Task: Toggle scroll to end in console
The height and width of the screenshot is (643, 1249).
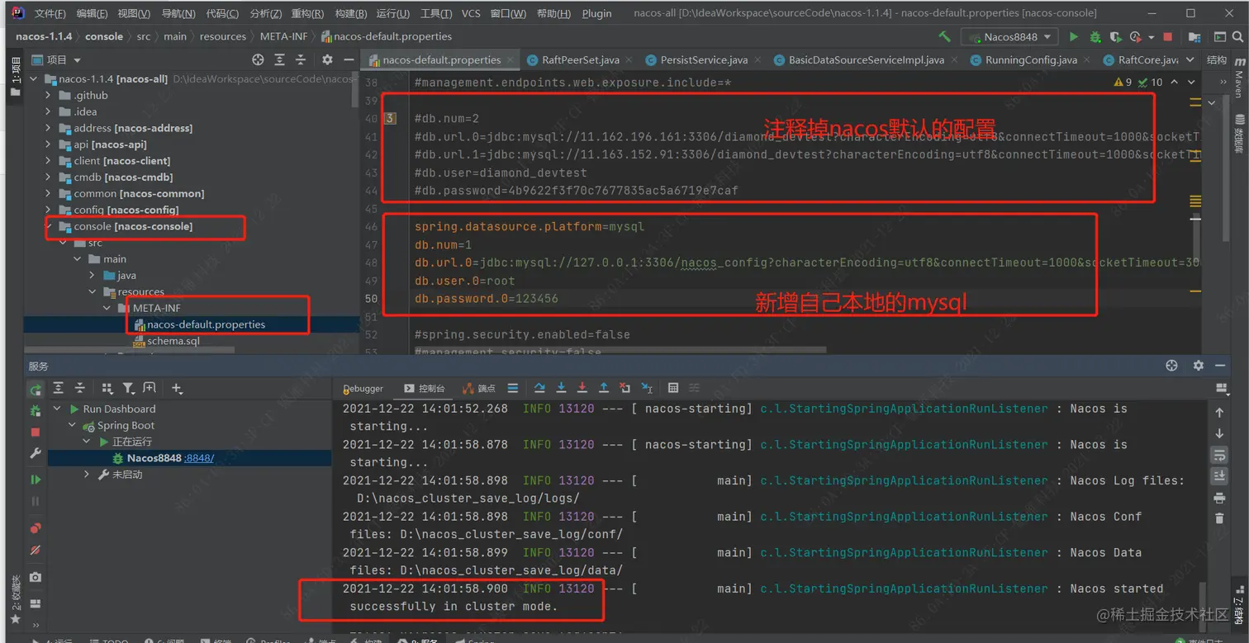Action: pos(1219,475)
